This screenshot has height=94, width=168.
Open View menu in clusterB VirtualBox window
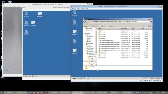(78, 9)
